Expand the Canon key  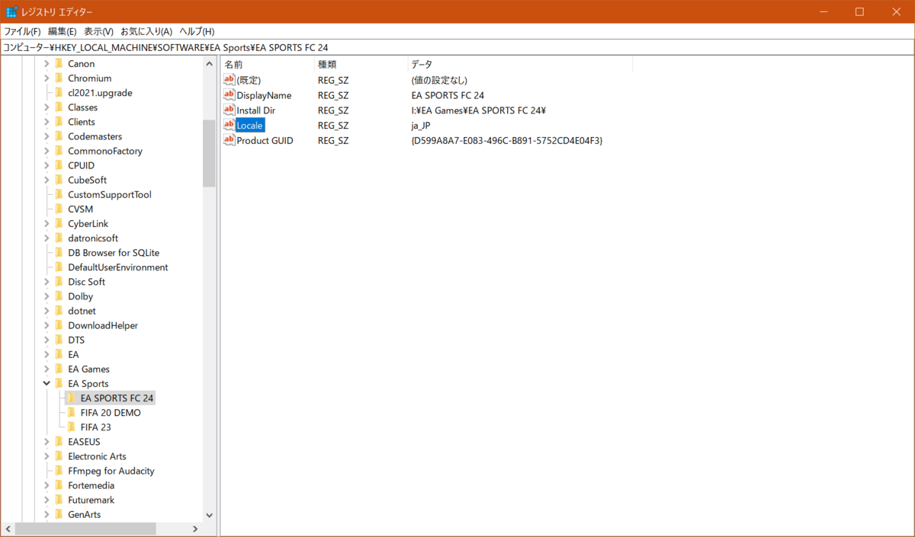(x=47, y=64)
